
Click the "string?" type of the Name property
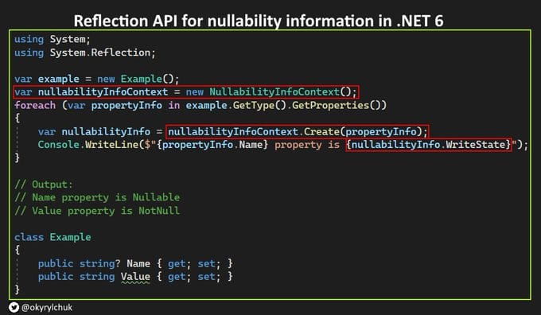pyautogui.click(x=99, y=263)
